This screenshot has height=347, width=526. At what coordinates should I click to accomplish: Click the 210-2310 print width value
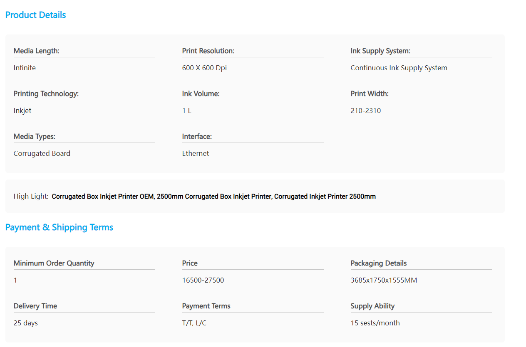(365, 111)
